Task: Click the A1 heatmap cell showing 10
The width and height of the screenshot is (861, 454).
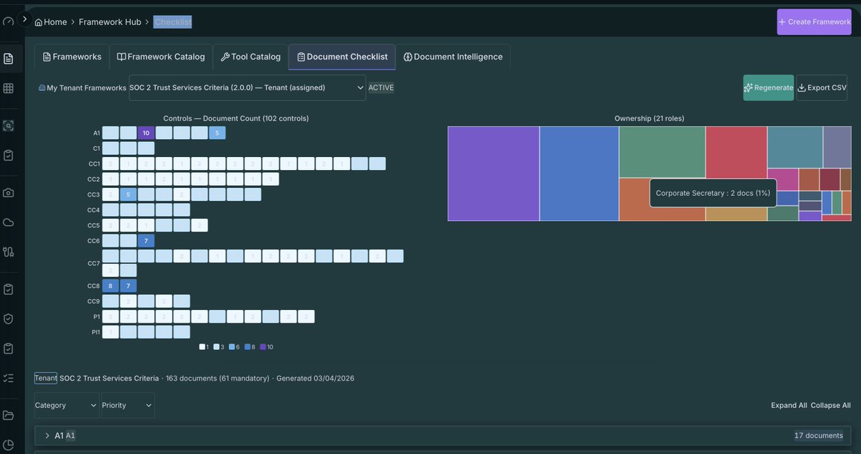Action: point(146,133)
